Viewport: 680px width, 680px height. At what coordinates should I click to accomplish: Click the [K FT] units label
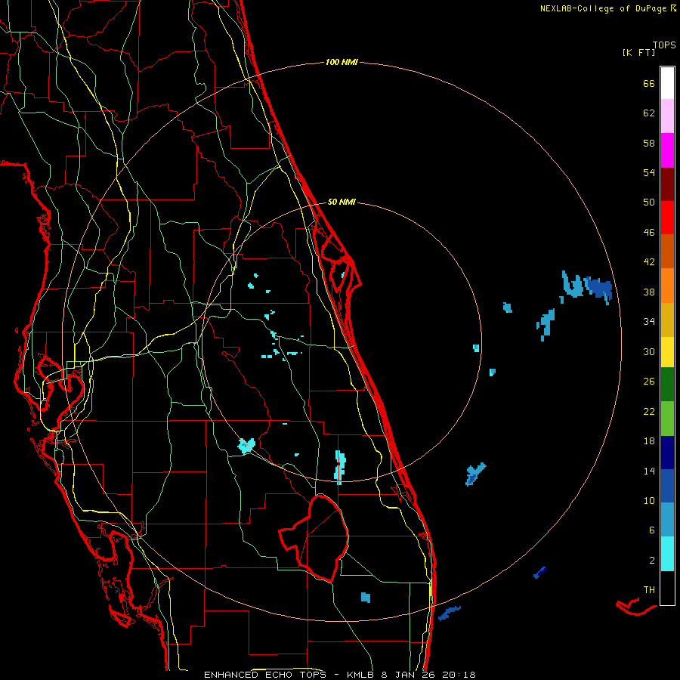638,52
